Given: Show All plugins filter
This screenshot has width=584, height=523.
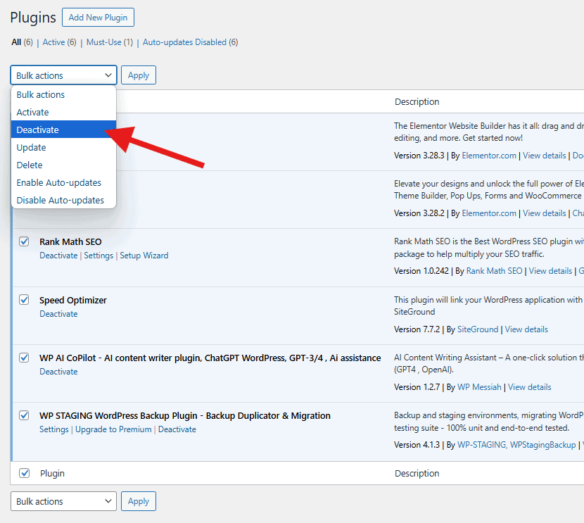Looking at the screenshot, I should [x=16, y=42].
